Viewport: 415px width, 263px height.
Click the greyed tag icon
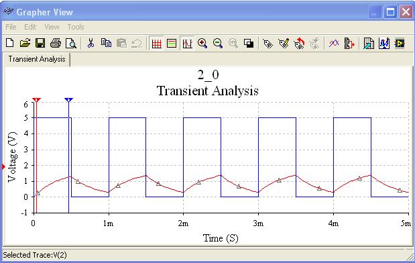coord(314,43)
